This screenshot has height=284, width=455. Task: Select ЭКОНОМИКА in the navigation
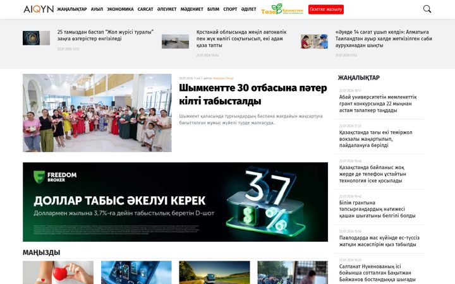point(120,9)
